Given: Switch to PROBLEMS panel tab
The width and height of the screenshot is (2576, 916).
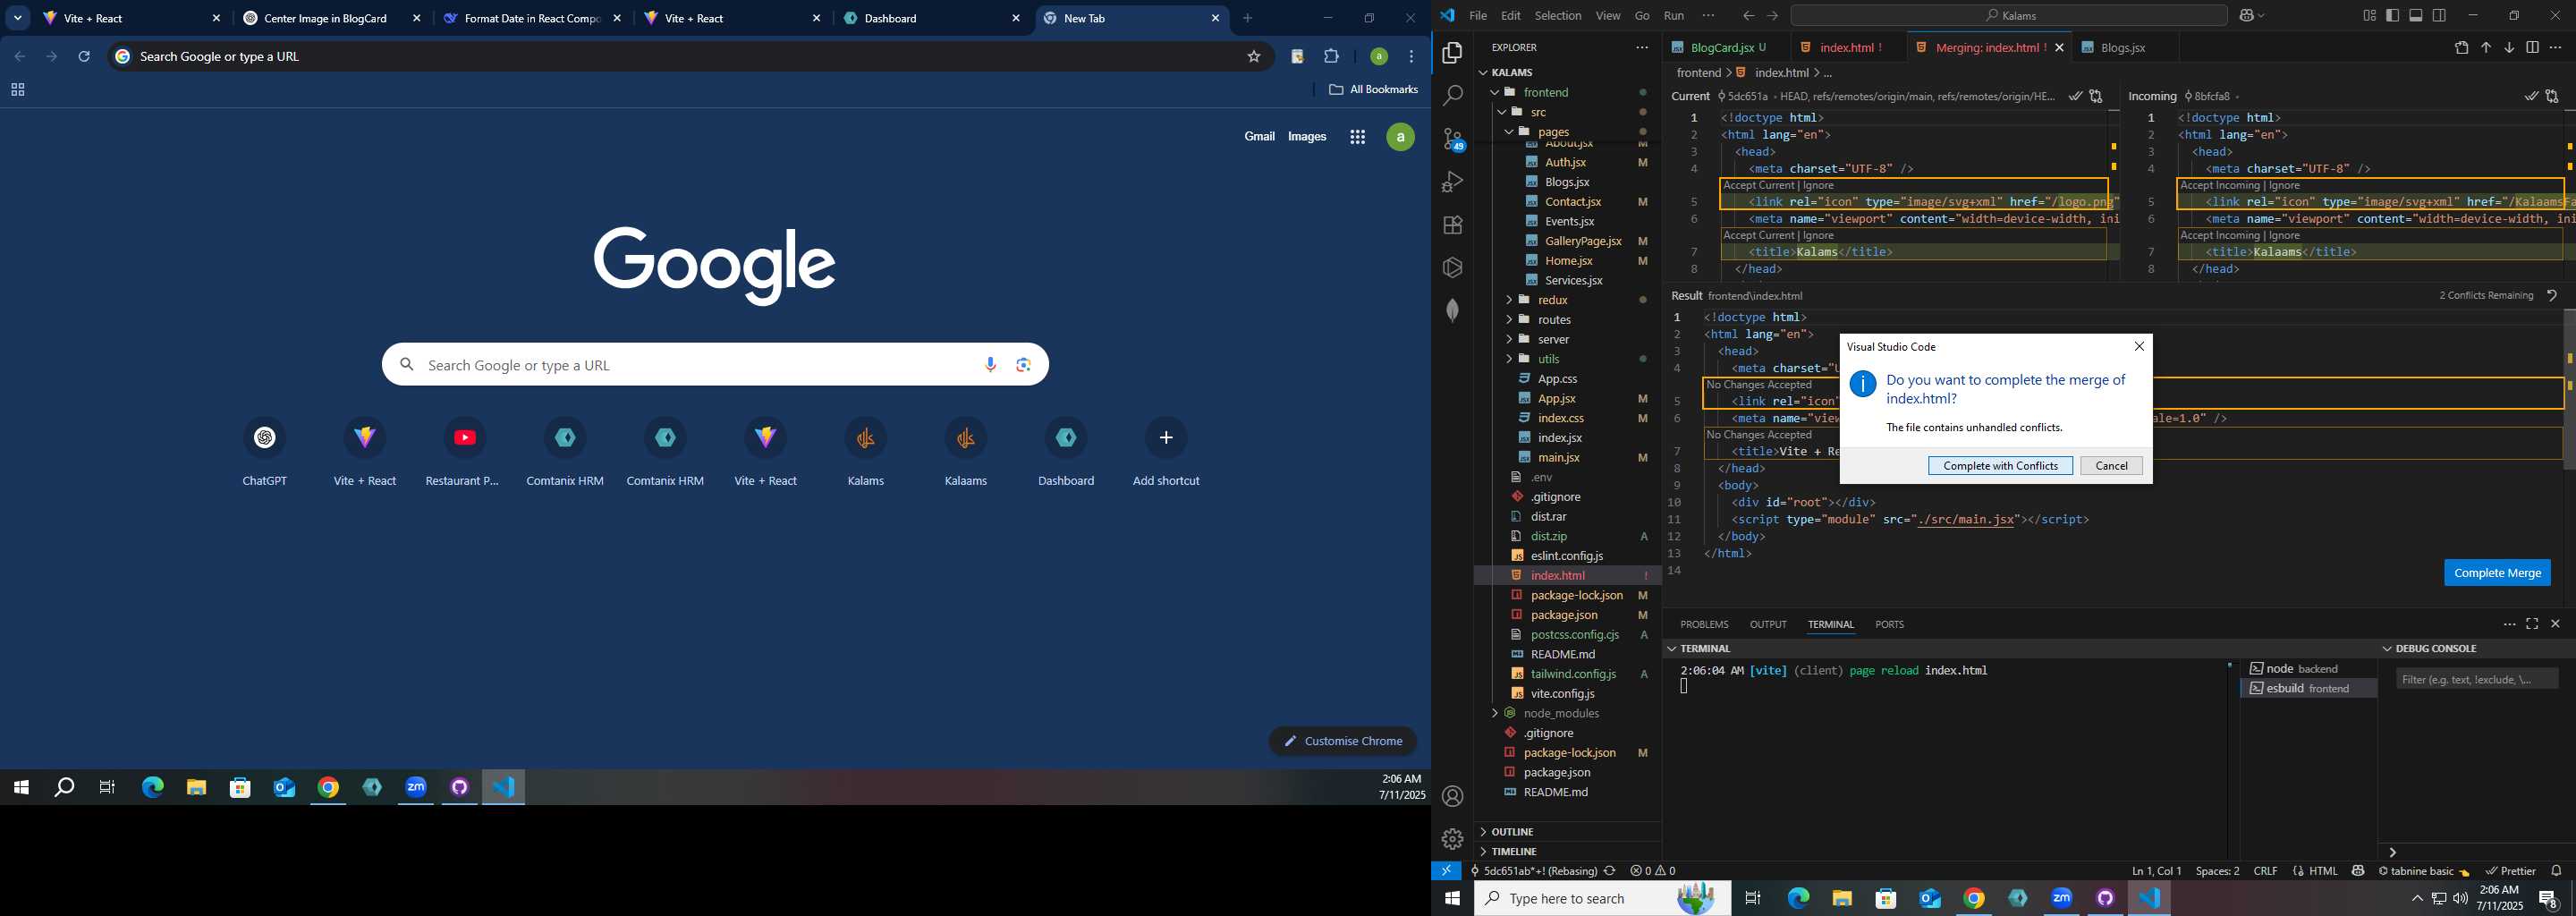Looking at the screenshot, I should click(1704, 624).
